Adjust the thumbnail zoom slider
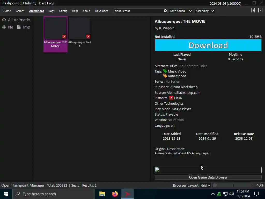The image size is (265, 199). tap(234, 186)
